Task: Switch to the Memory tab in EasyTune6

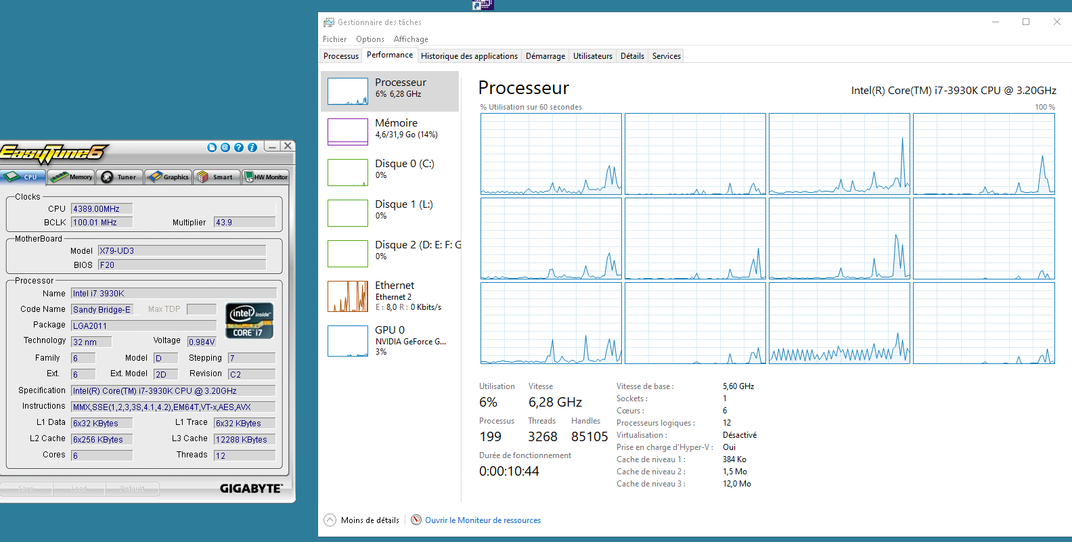Action: [x=71, y=177]
